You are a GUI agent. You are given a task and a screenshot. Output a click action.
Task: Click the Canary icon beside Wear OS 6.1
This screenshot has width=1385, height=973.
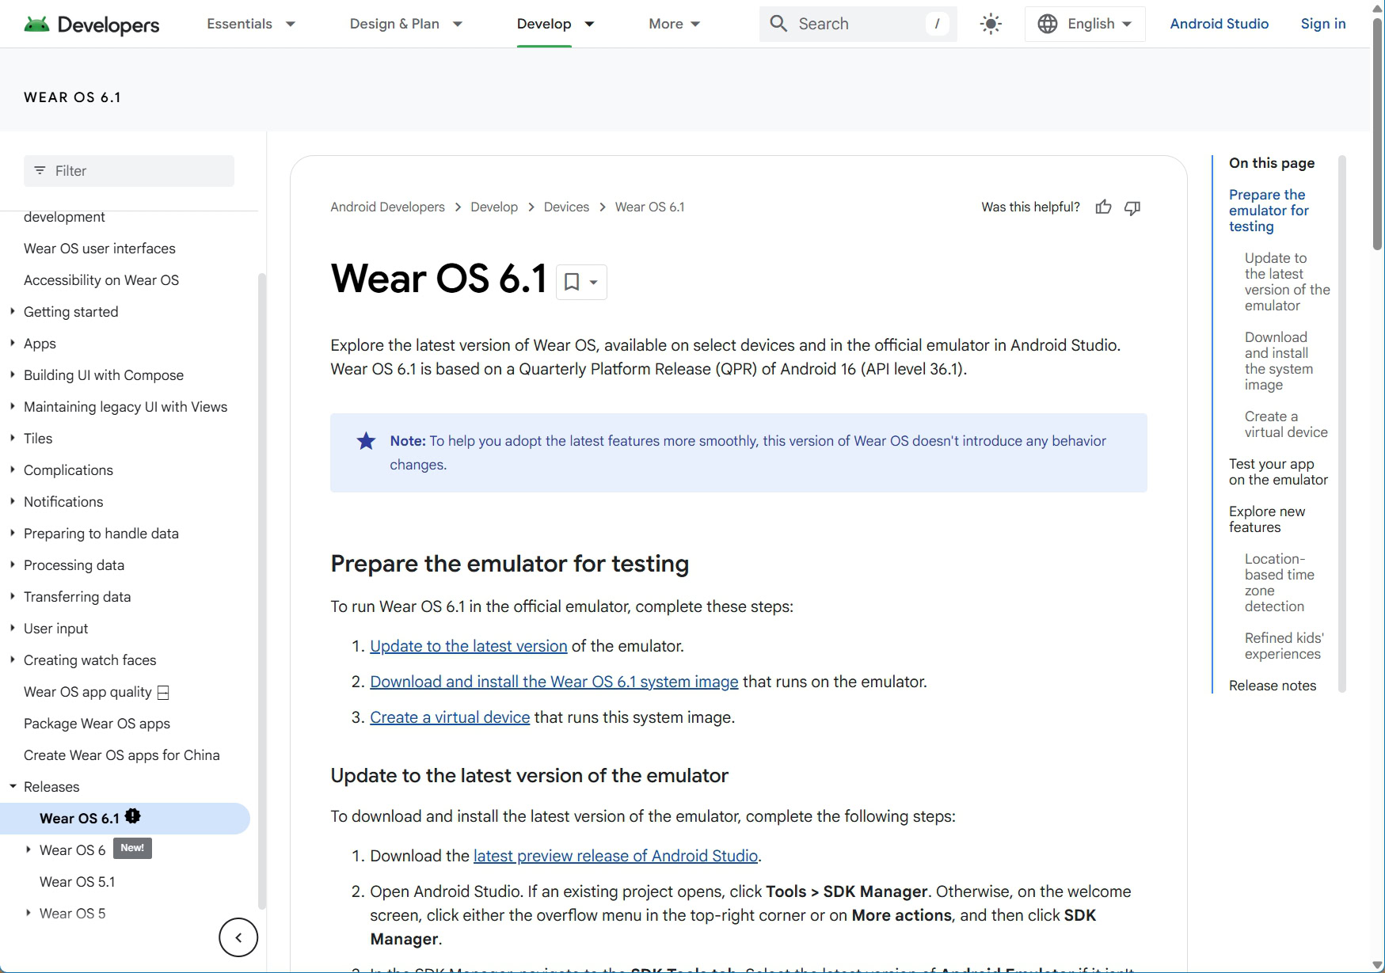click(133, 816)
